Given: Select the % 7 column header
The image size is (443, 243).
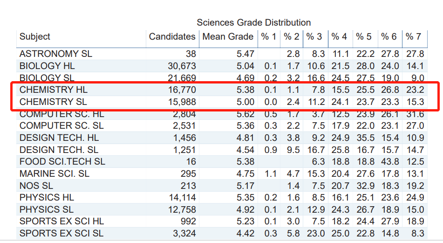Looking at the screenshot, I should pyautogui.click(x=412, y=37).
